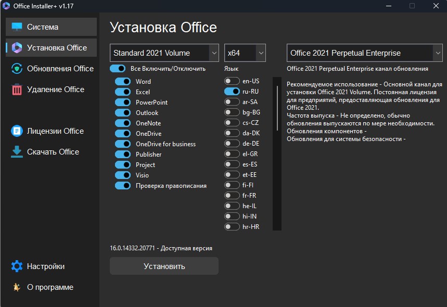Open the x64 architecture dropdown
This screenshot has height=307, width=447.
pos(245,53)
